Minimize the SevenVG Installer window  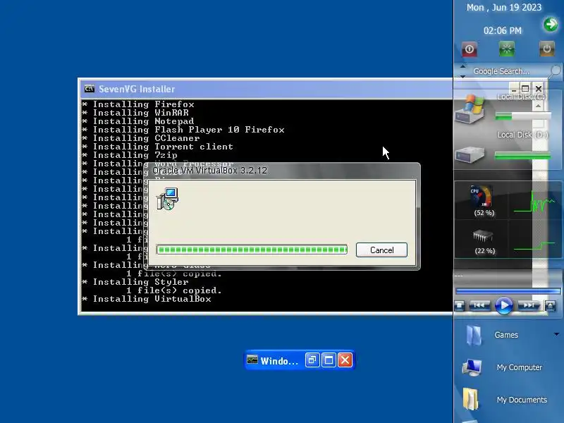[514, 88]
